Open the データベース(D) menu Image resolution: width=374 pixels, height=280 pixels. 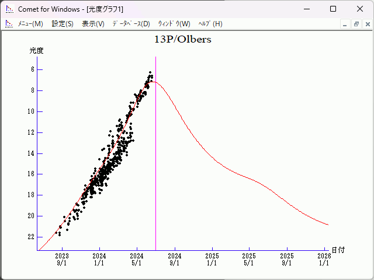point(131,24)
